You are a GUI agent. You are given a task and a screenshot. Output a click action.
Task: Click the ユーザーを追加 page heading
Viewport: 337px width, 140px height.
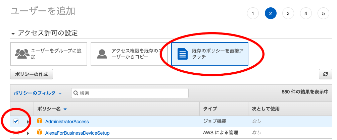[43, 11]
